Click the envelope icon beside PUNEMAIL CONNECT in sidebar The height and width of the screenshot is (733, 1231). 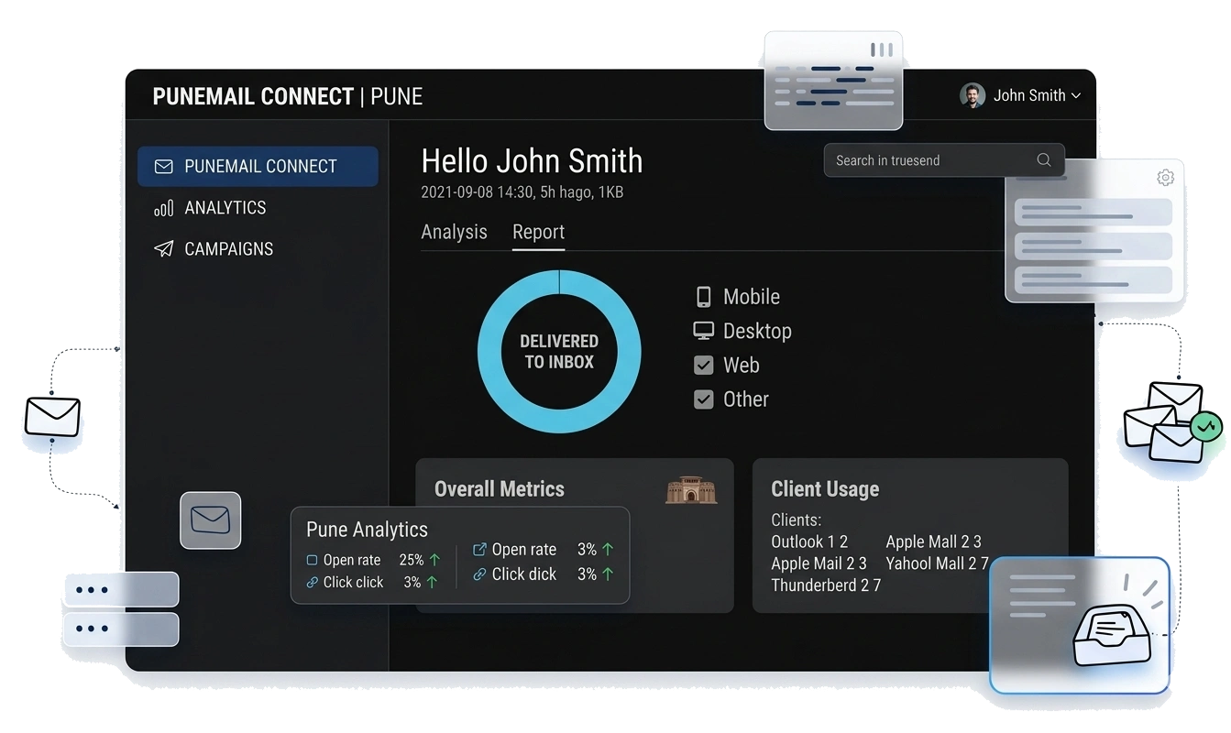click(x=163, y=167)
